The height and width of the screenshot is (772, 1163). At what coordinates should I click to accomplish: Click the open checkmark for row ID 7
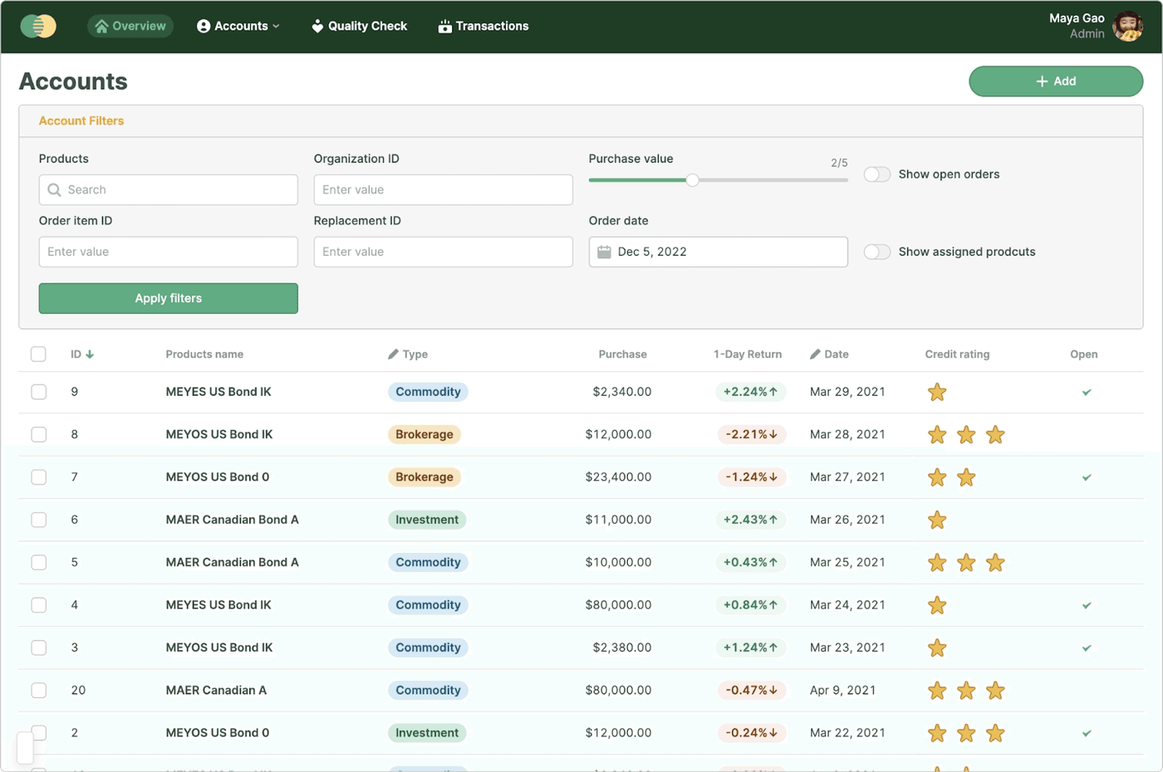1087,478
